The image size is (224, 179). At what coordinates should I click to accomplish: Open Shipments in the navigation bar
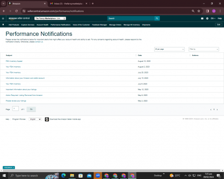click(x=146, y=25)
